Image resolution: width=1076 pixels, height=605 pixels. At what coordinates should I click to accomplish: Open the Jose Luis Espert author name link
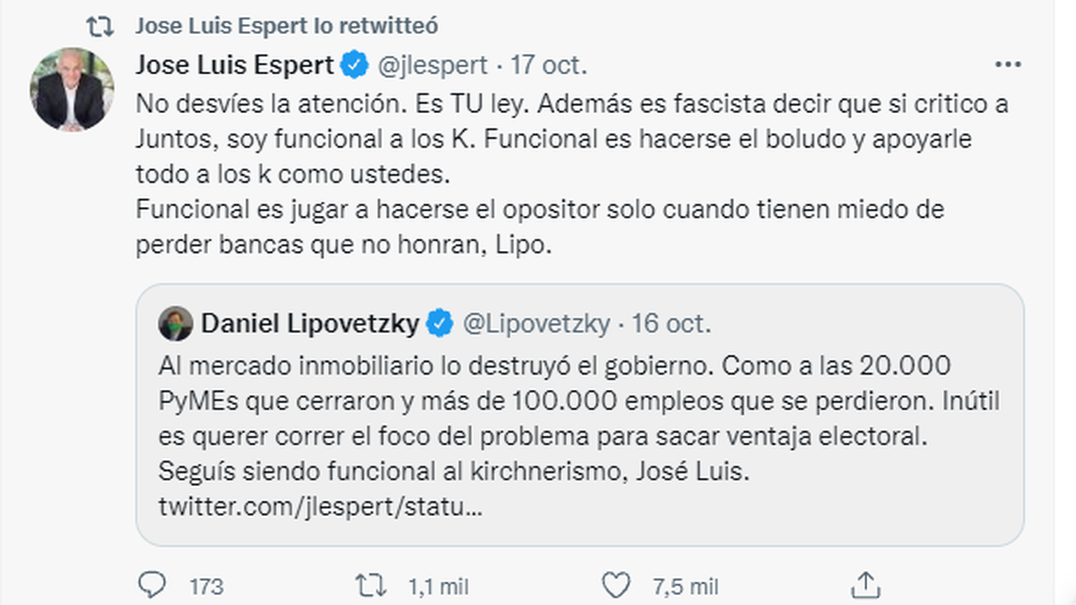coord(235,65)
